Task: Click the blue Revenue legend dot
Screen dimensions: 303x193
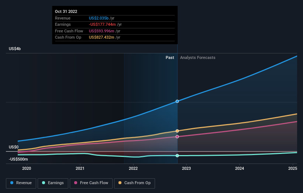Action: point(12,183)
